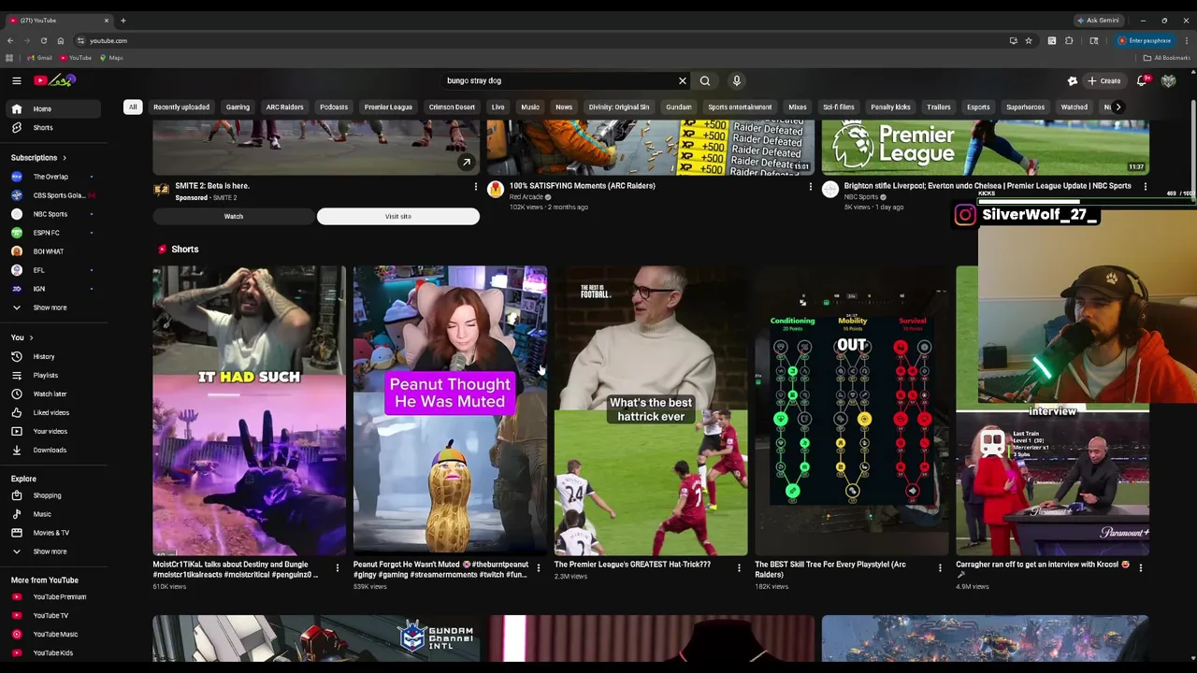The width and height of the screenshot is (1197, 673).
Task: Select the Gaming chip
Action: (x=238, y=107)
